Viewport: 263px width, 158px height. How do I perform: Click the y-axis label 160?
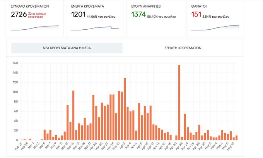point(15,63)
